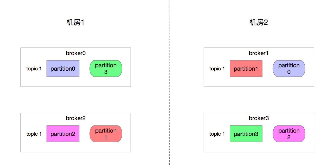Select the red partition1 rectangle in broker1
The height and width of the screenshot is (165, 330).
click(x=246, y=69)
